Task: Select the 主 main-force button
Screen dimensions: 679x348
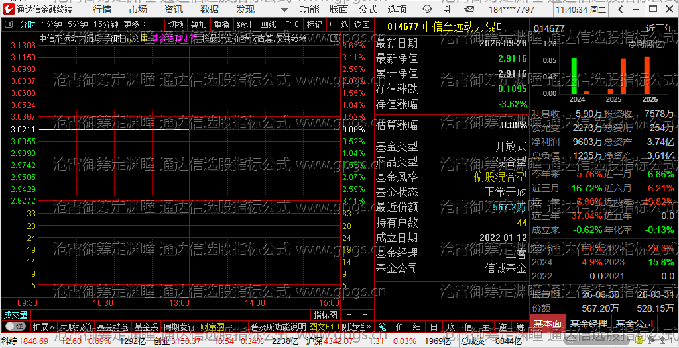Action: point(485,326)
